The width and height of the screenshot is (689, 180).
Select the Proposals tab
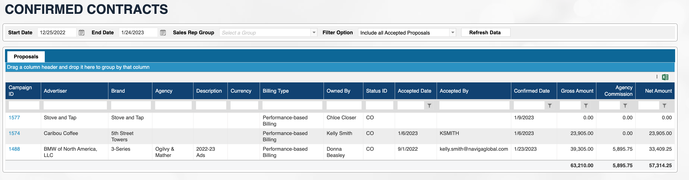coord(26,57)
